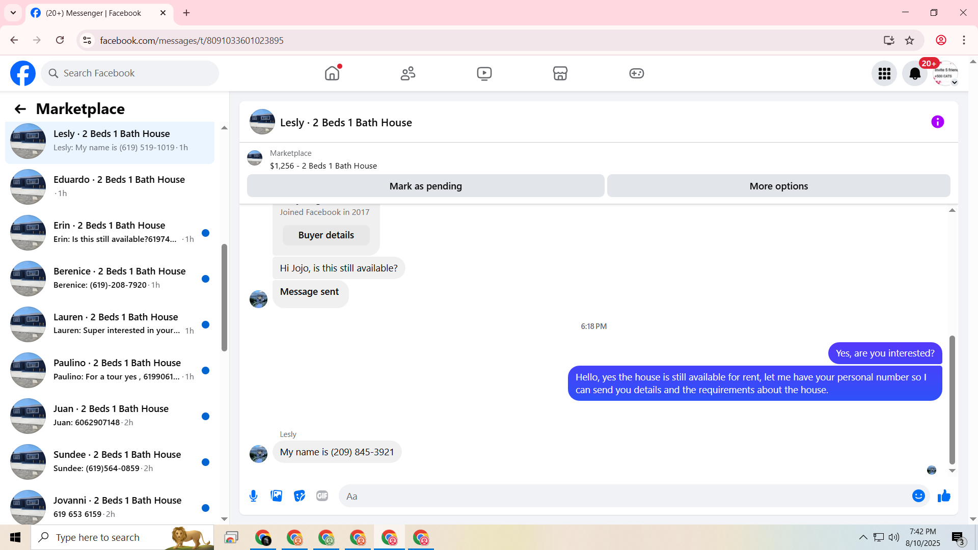Open the sticker picker icon

[300, 496]
